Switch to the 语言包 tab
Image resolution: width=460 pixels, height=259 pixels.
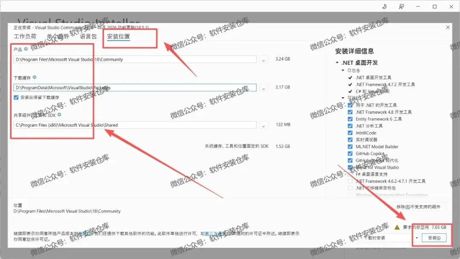pyautogui.click(x=88, y=36)
